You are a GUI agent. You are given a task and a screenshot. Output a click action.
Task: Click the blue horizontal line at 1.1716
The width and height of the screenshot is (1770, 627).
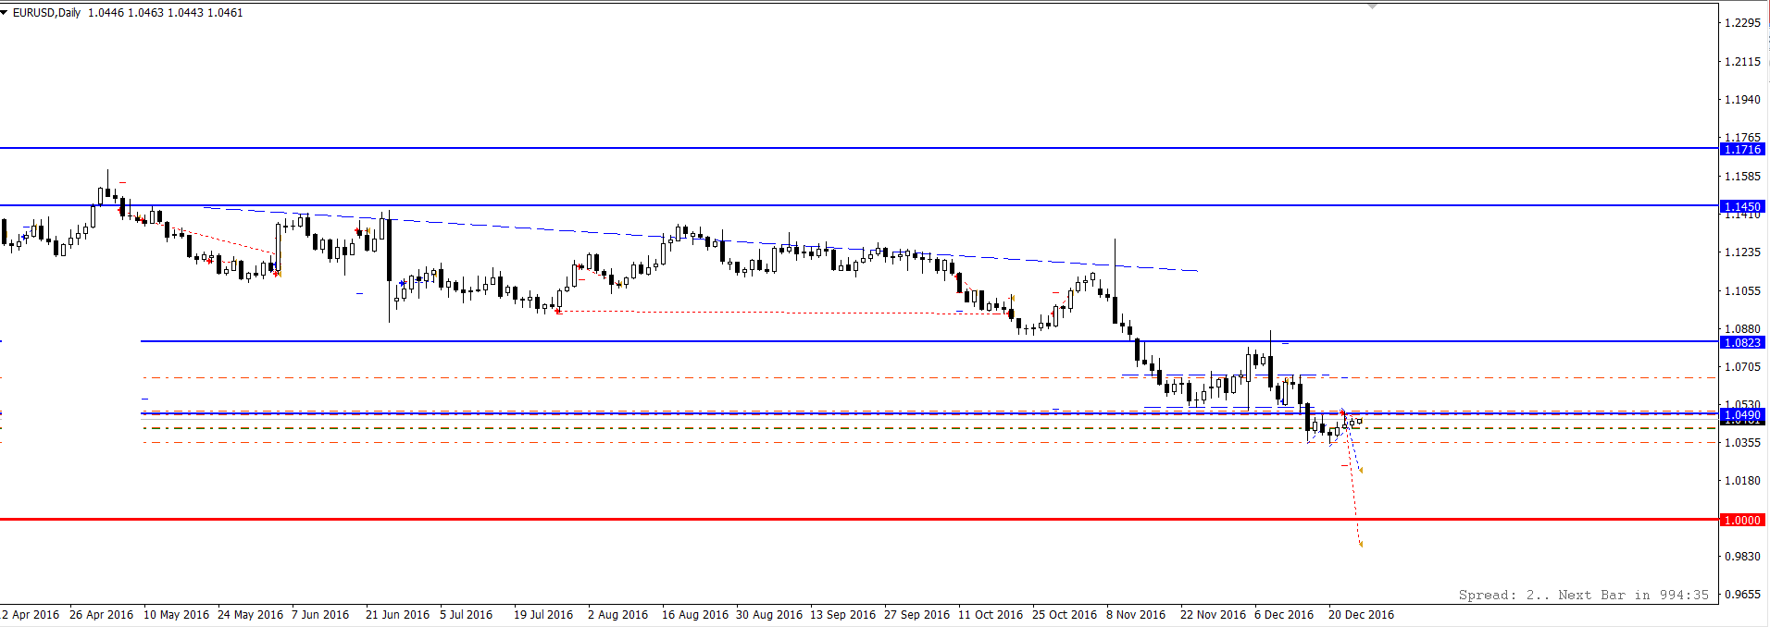tap(859, 148)
